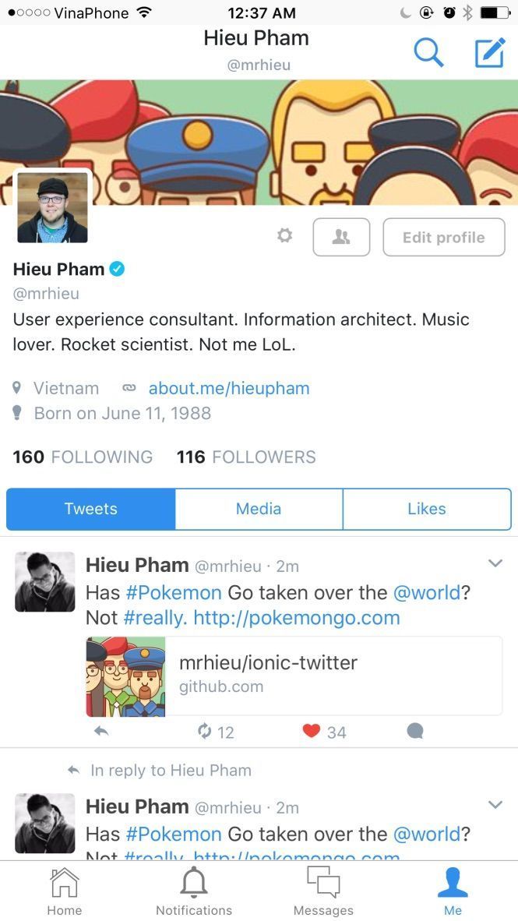Open the mrhieu/ionic-twitter github card
The height and width of the screenshot is (921, 518).
294,676
